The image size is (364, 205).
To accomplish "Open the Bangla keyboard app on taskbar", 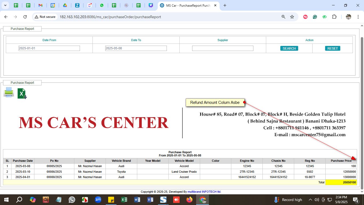I will pos(46,200).
